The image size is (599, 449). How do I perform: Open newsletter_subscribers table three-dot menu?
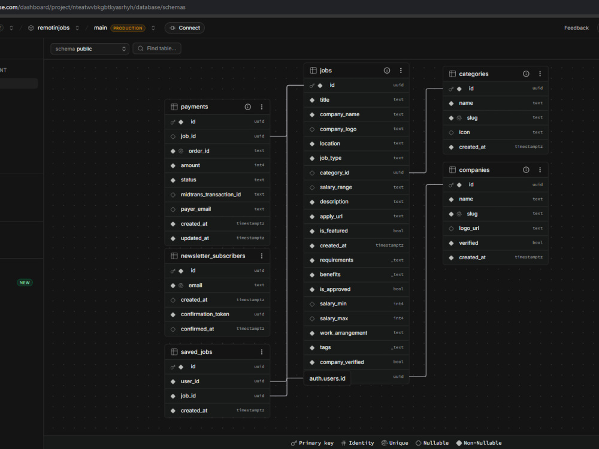pyautogui.click(x=262, y=256)
